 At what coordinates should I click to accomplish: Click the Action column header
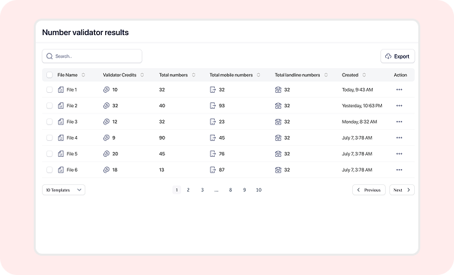(400, 75)
